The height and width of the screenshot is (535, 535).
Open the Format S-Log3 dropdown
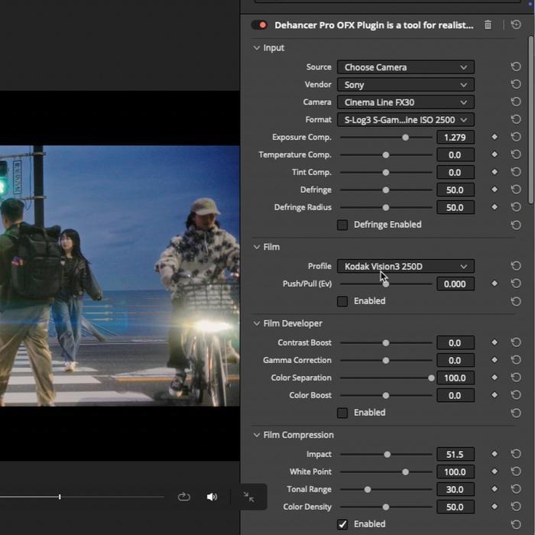pyautogui.click(x=406, y=120)
